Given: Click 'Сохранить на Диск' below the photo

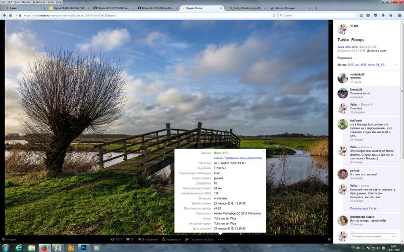Looking at the screenshot, I should point(199,239).
